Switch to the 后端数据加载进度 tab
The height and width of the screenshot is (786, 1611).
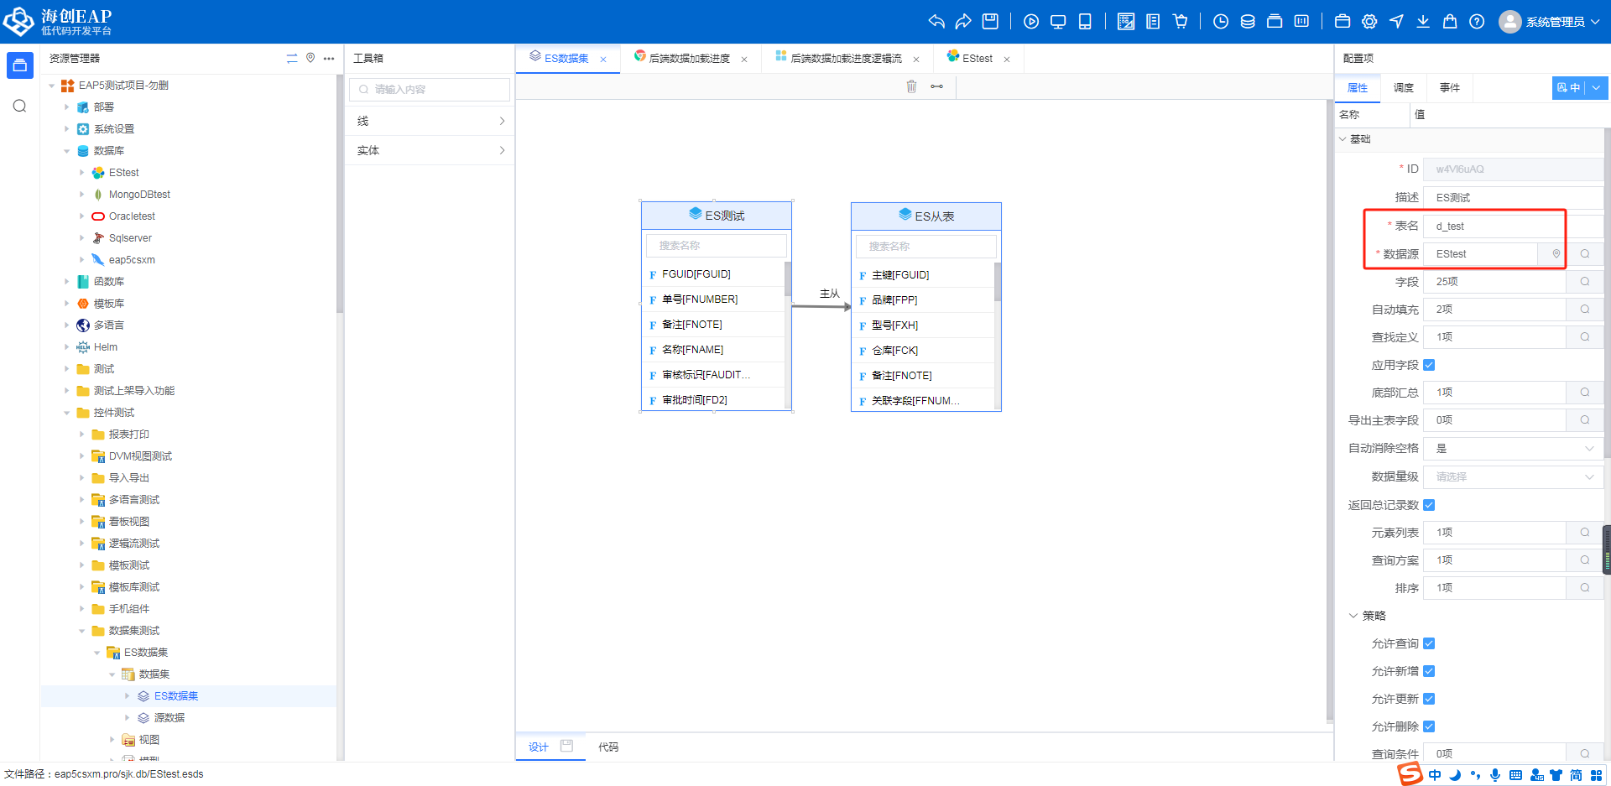click(x=689, y=59)
